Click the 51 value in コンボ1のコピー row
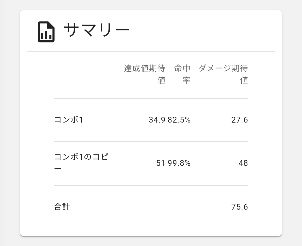302x246 pixels. pos(161,163)
